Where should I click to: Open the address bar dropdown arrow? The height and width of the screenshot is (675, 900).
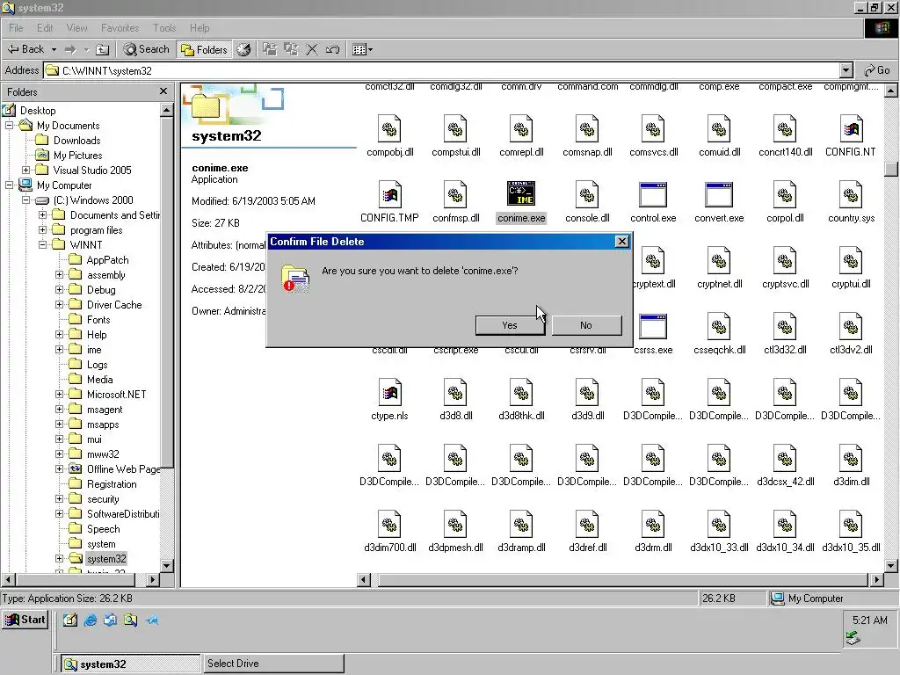click(846, 70)
